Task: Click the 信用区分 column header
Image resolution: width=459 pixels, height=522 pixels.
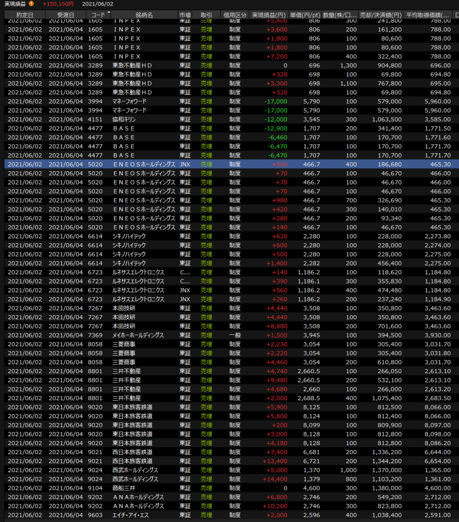Action: 234,15
